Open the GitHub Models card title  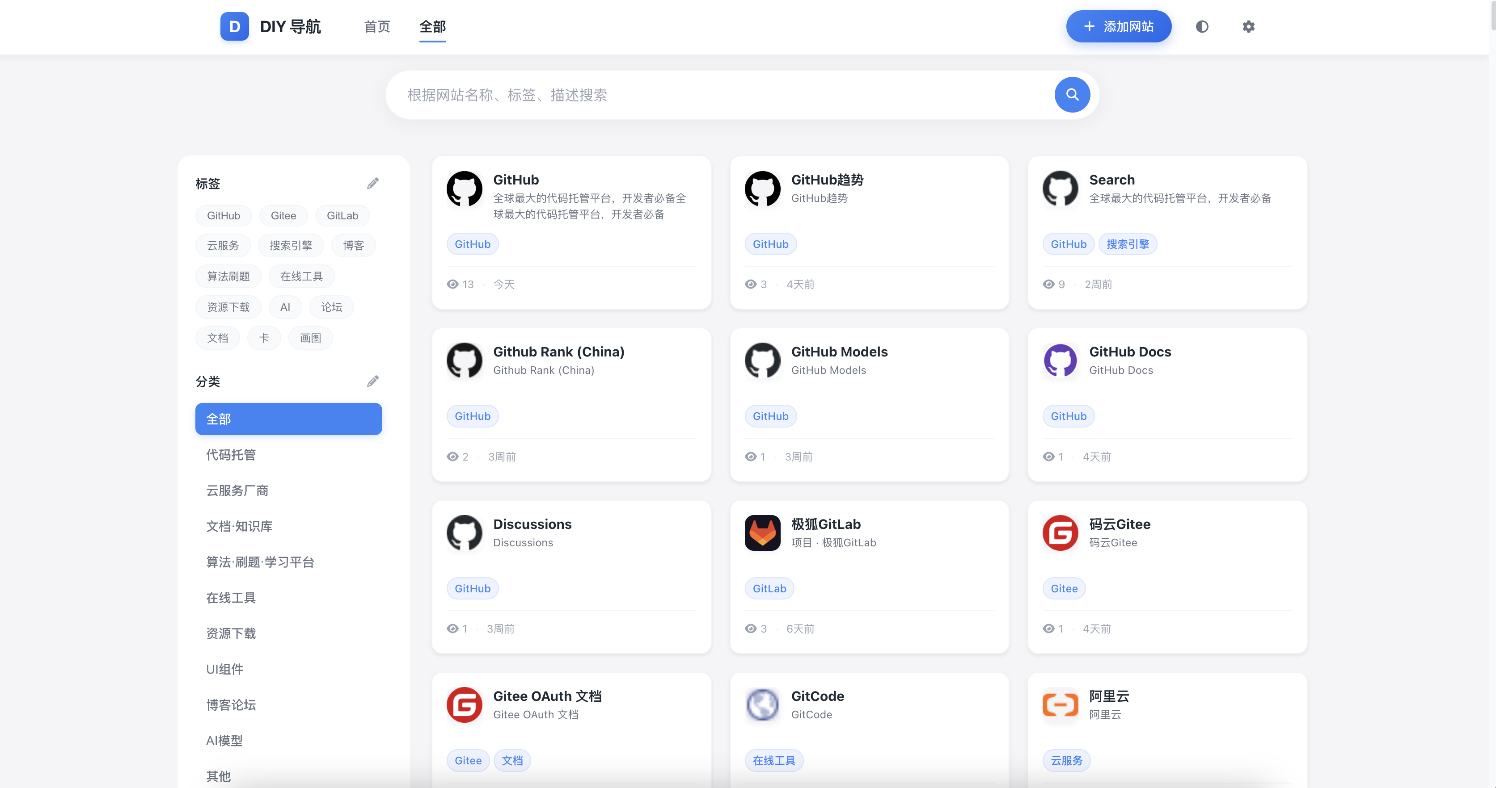pos(839,352)
